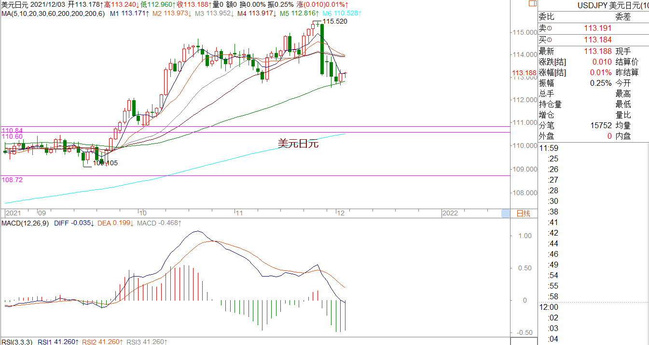Click the 110.84 horizontal line label
Viewport: 649px width, 345px height.
click(12, 131)
